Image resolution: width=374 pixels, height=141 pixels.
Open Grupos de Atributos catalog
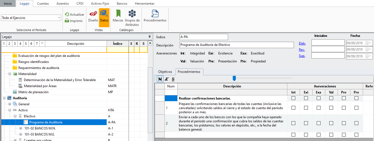(x=132, y=14)
